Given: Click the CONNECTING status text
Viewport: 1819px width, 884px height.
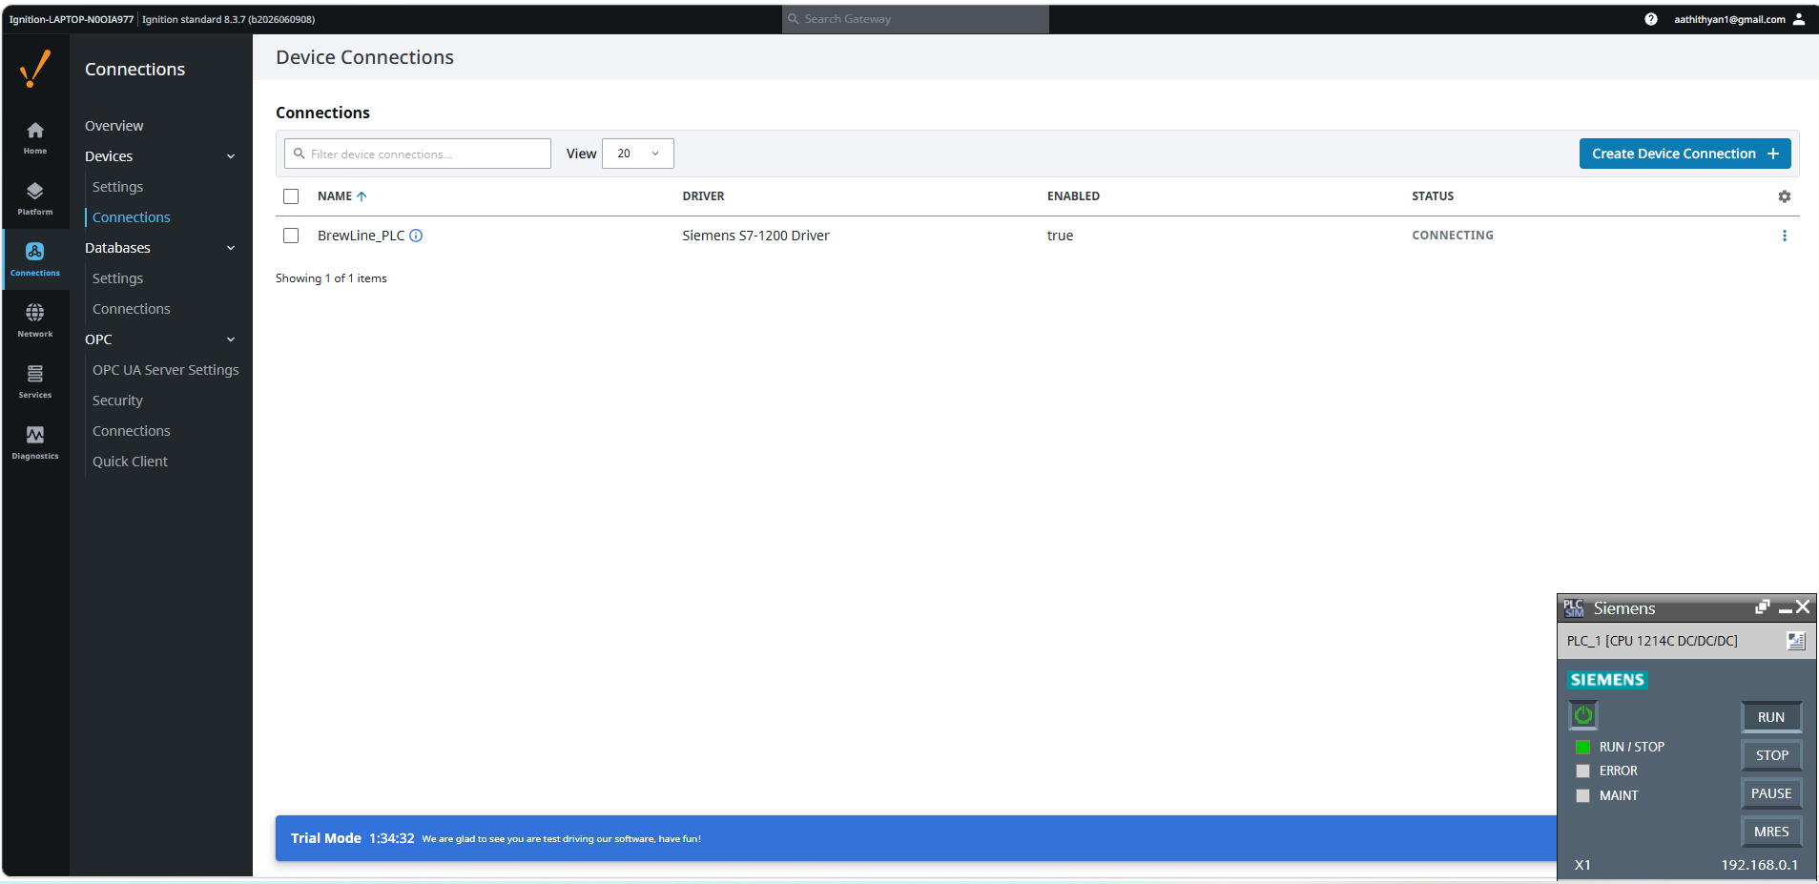Looking at the screenshot, I should pyautogui.click(x=1454, y=236).
